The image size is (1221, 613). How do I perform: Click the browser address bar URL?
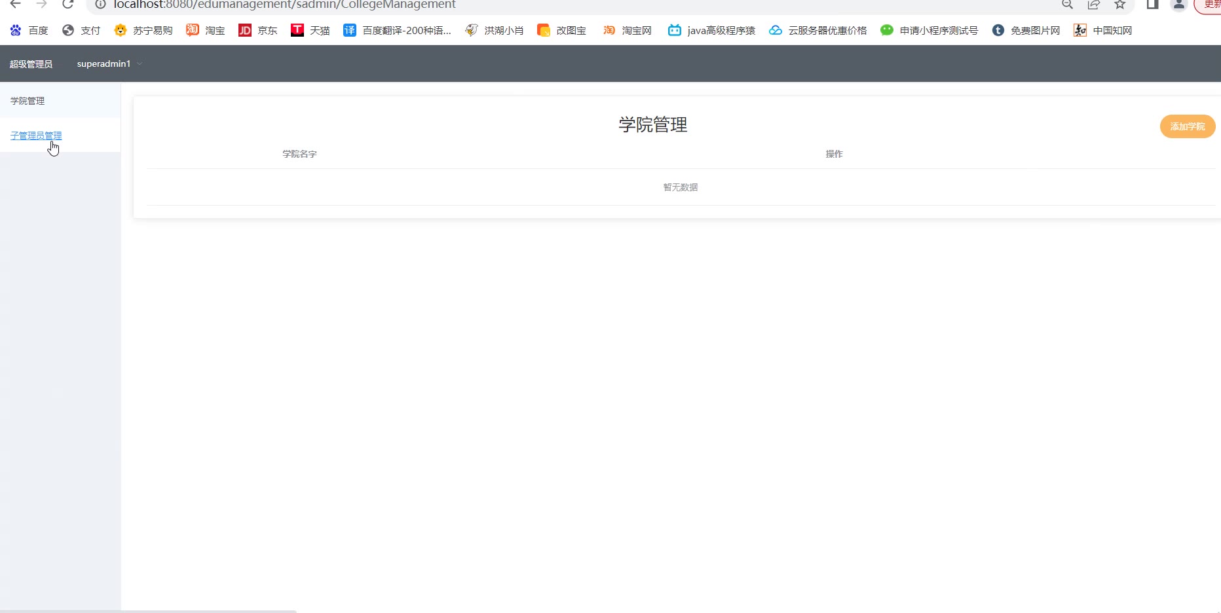point(284,5)
